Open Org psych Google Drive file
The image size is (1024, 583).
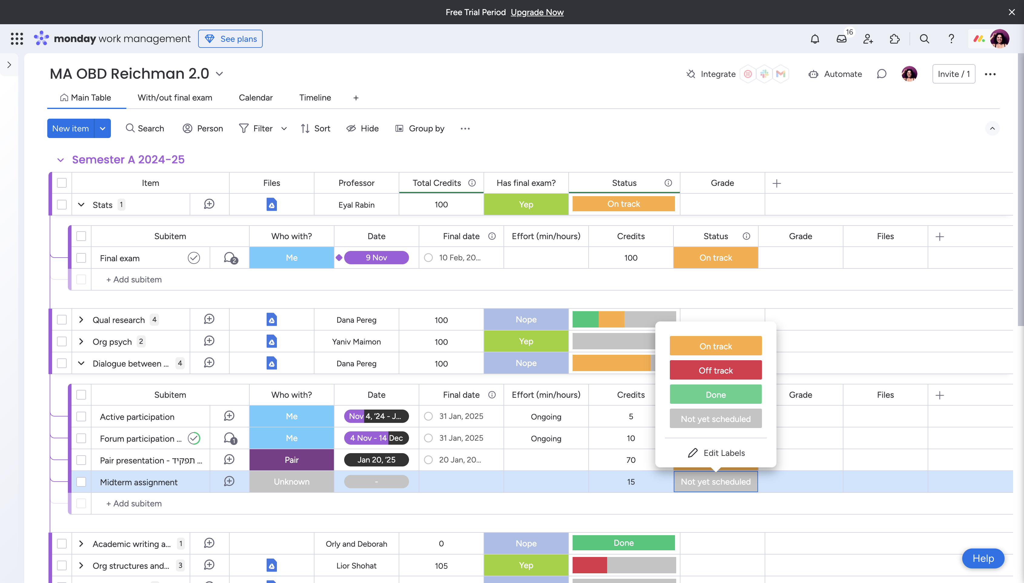272,341
